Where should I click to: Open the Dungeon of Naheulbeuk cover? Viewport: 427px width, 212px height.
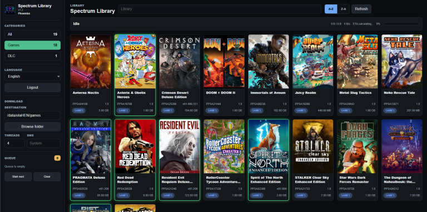(x=402, y=147)
